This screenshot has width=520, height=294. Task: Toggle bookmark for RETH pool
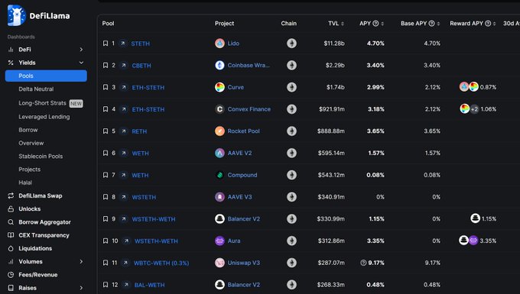tap(106, 131)
